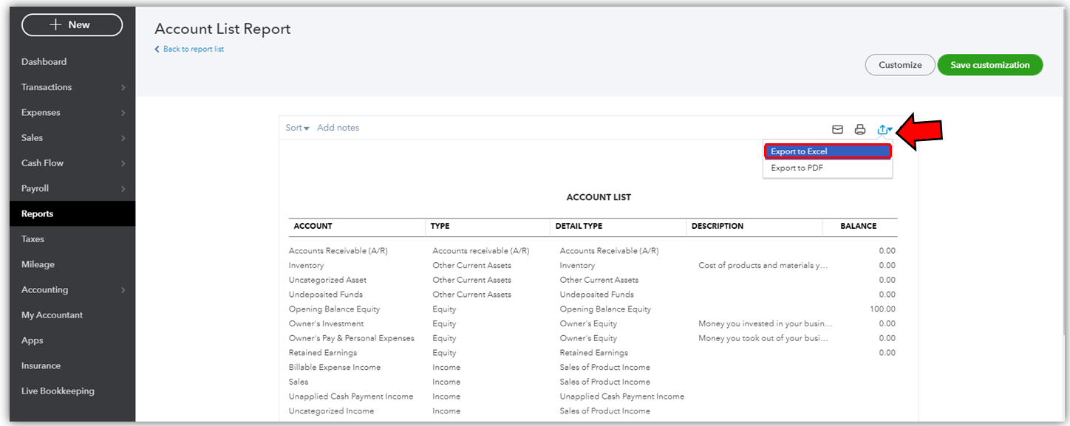Viewport: 1070px width, 426px height.
Task: Select Export to Excel option
Action: click(828, 151)
